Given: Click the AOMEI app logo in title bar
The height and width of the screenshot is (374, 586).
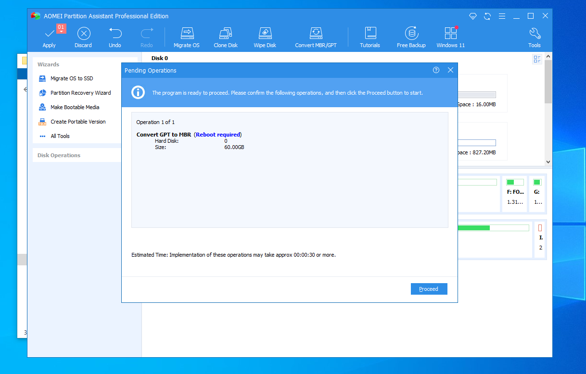Looking at the screenshot, I should [35, 16].
